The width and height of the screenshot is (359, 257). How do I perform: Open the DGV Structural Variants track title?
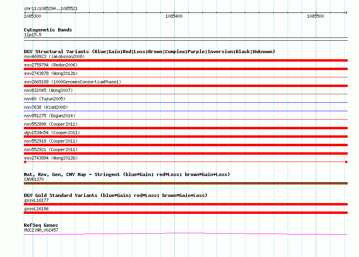[150, 52]
